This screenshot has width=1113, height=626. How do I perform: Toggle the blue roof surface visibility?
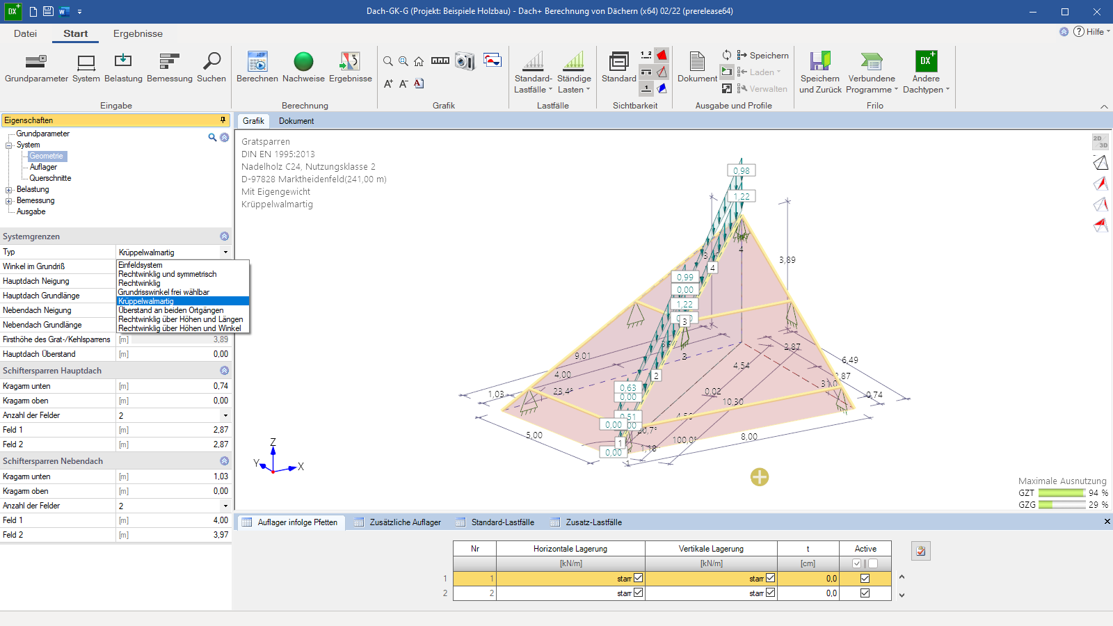pos(662,88)
